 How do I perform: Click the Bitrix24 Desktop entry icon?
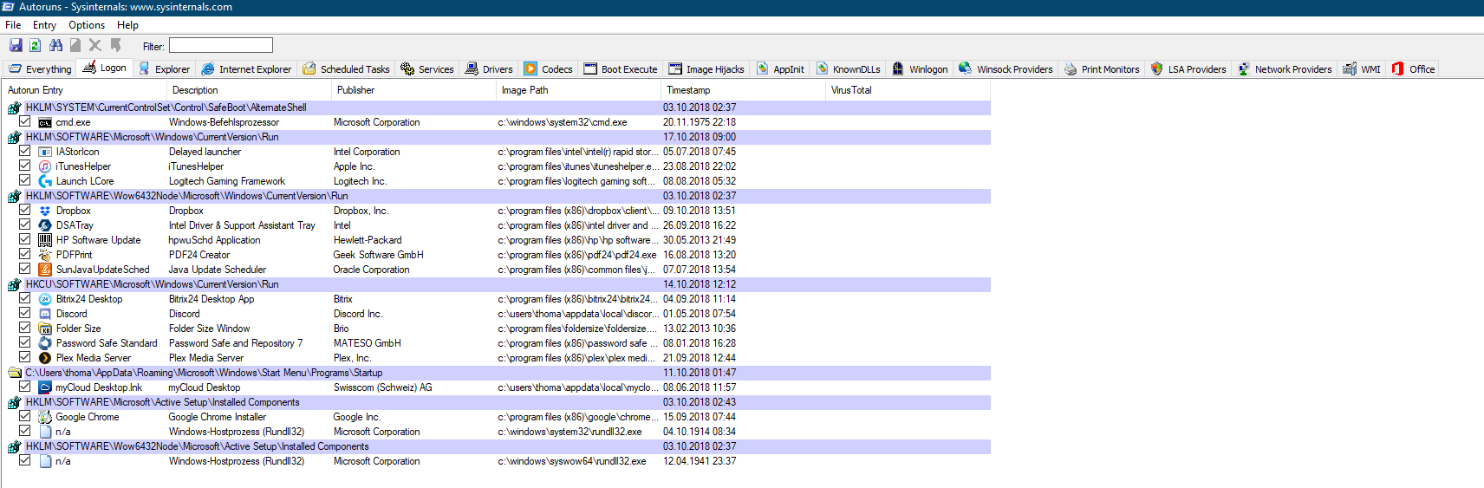pos(45,299)
